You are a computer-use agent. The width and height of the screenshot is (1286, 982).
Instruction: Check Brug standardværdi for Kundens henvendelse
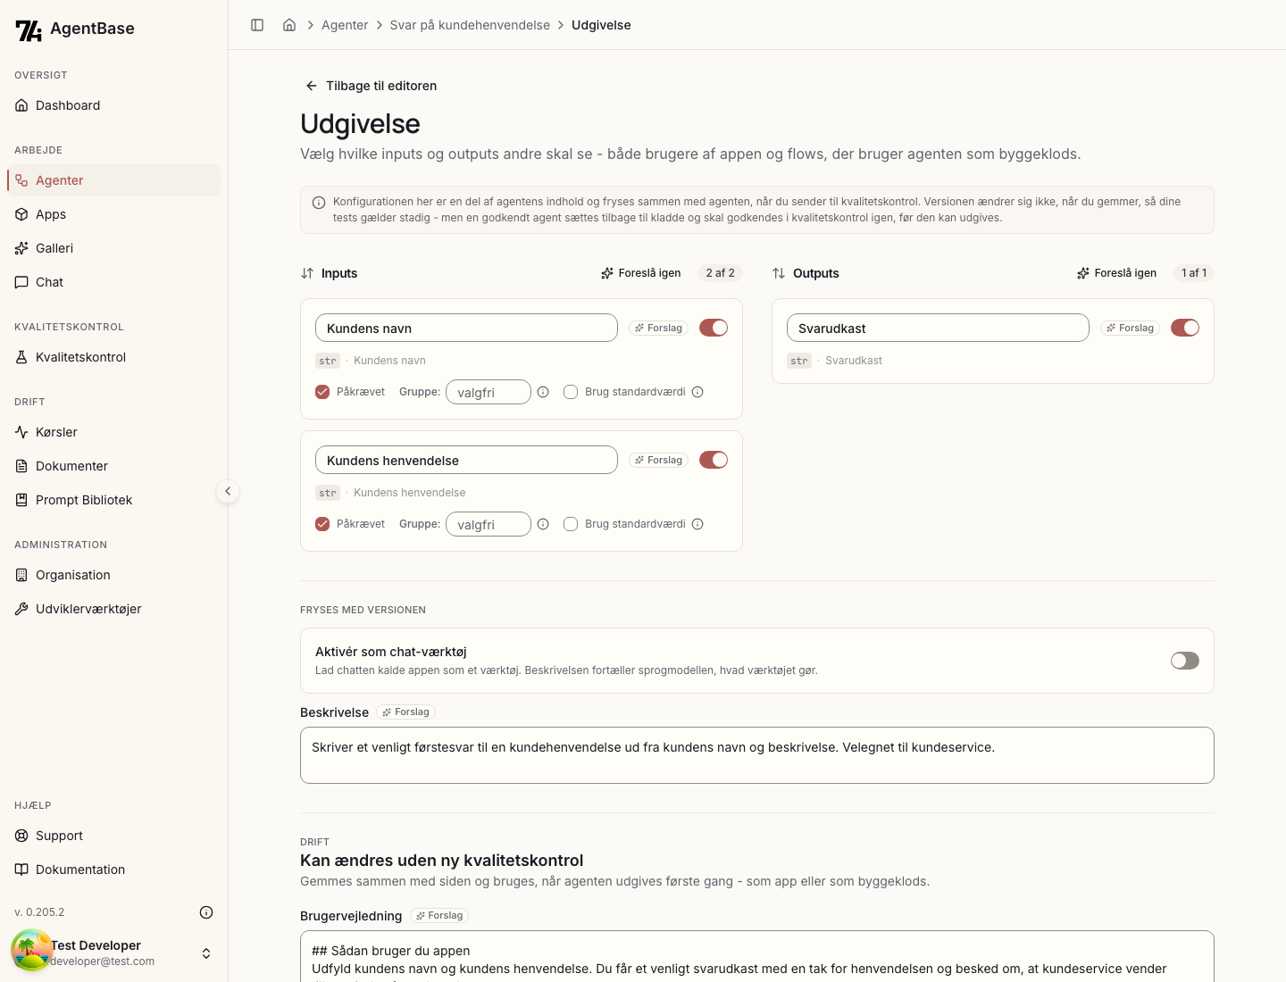[571, 524]
